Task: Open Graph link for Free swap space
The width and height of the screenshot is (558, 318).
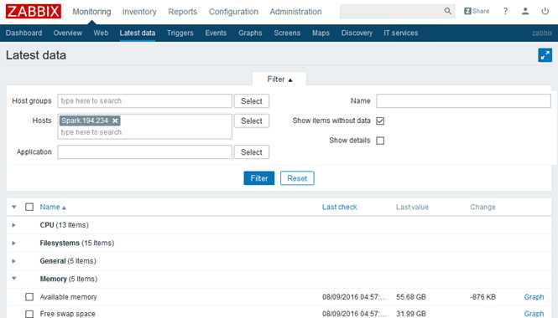Action: [534, 314]
